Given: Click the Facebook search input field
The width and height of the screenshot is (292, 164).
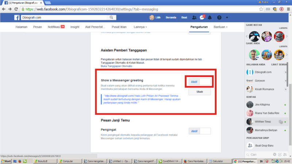Looking at the screenshot, I should tap(64, 17).
